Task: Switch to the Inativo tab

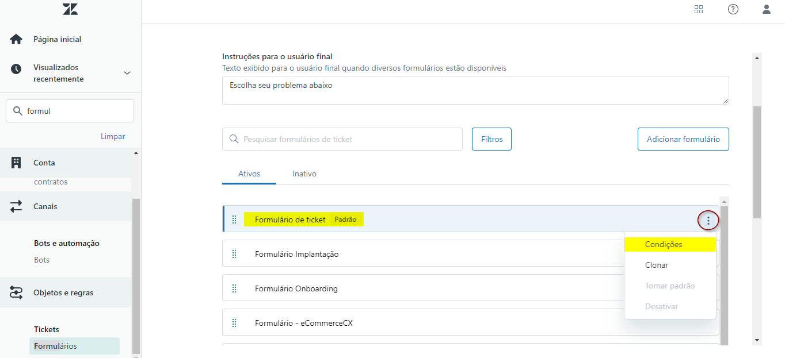Action: click(304, 174)
